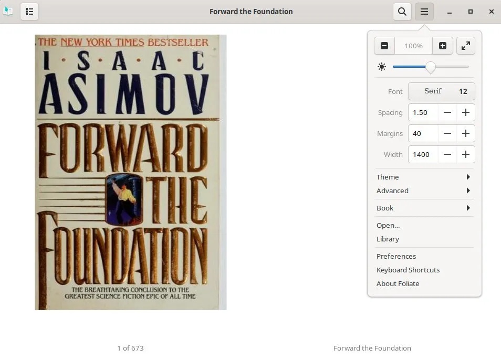Screen dimensions: 501x359
Task: Zoom out with the minus icon
Action: (x=384, y=46)
